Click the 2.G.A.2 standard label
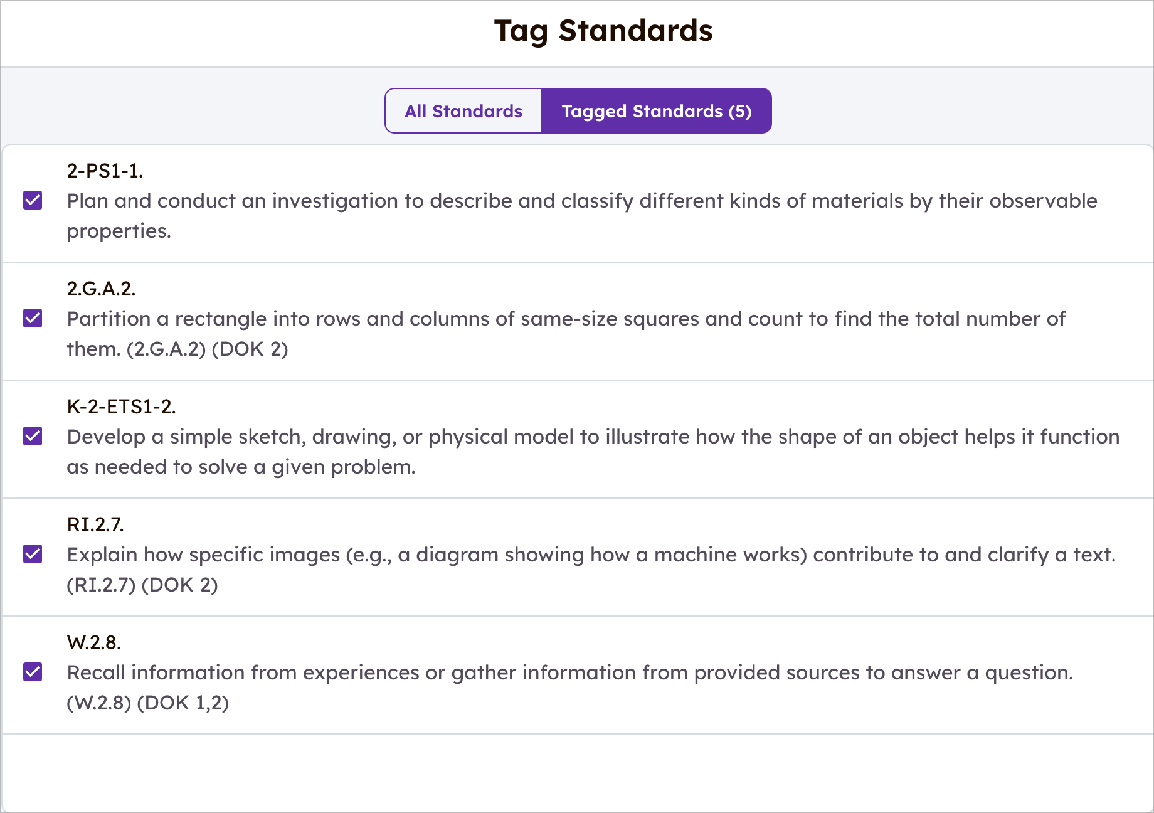The width and height of the screenshot is (1154, 813). [x=102, y=289]
